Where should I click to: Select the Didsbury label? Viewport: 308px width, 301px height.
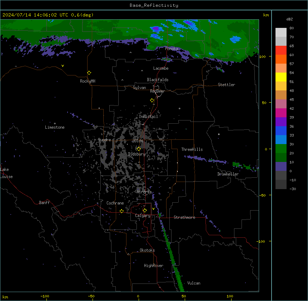click(x=137, y=154)
